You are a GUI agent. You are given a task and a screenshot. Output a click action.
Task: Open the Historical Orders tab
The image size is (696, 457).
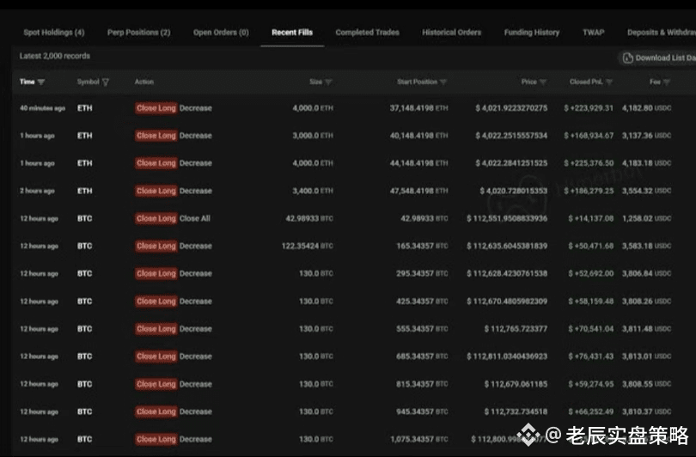tap(451, 33)
